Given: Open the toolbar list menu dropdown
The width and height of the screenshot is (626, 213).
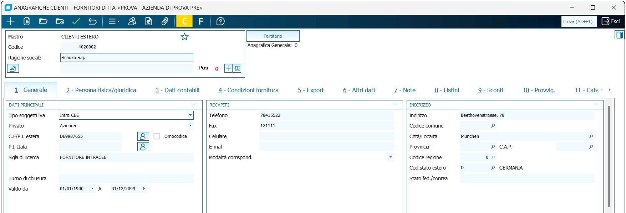Looking at the screenshot, I should point(114,21).
